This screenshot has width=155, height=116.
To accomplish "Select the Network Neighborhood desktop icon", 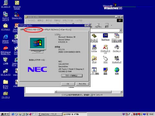I will (x=5, y=16).
